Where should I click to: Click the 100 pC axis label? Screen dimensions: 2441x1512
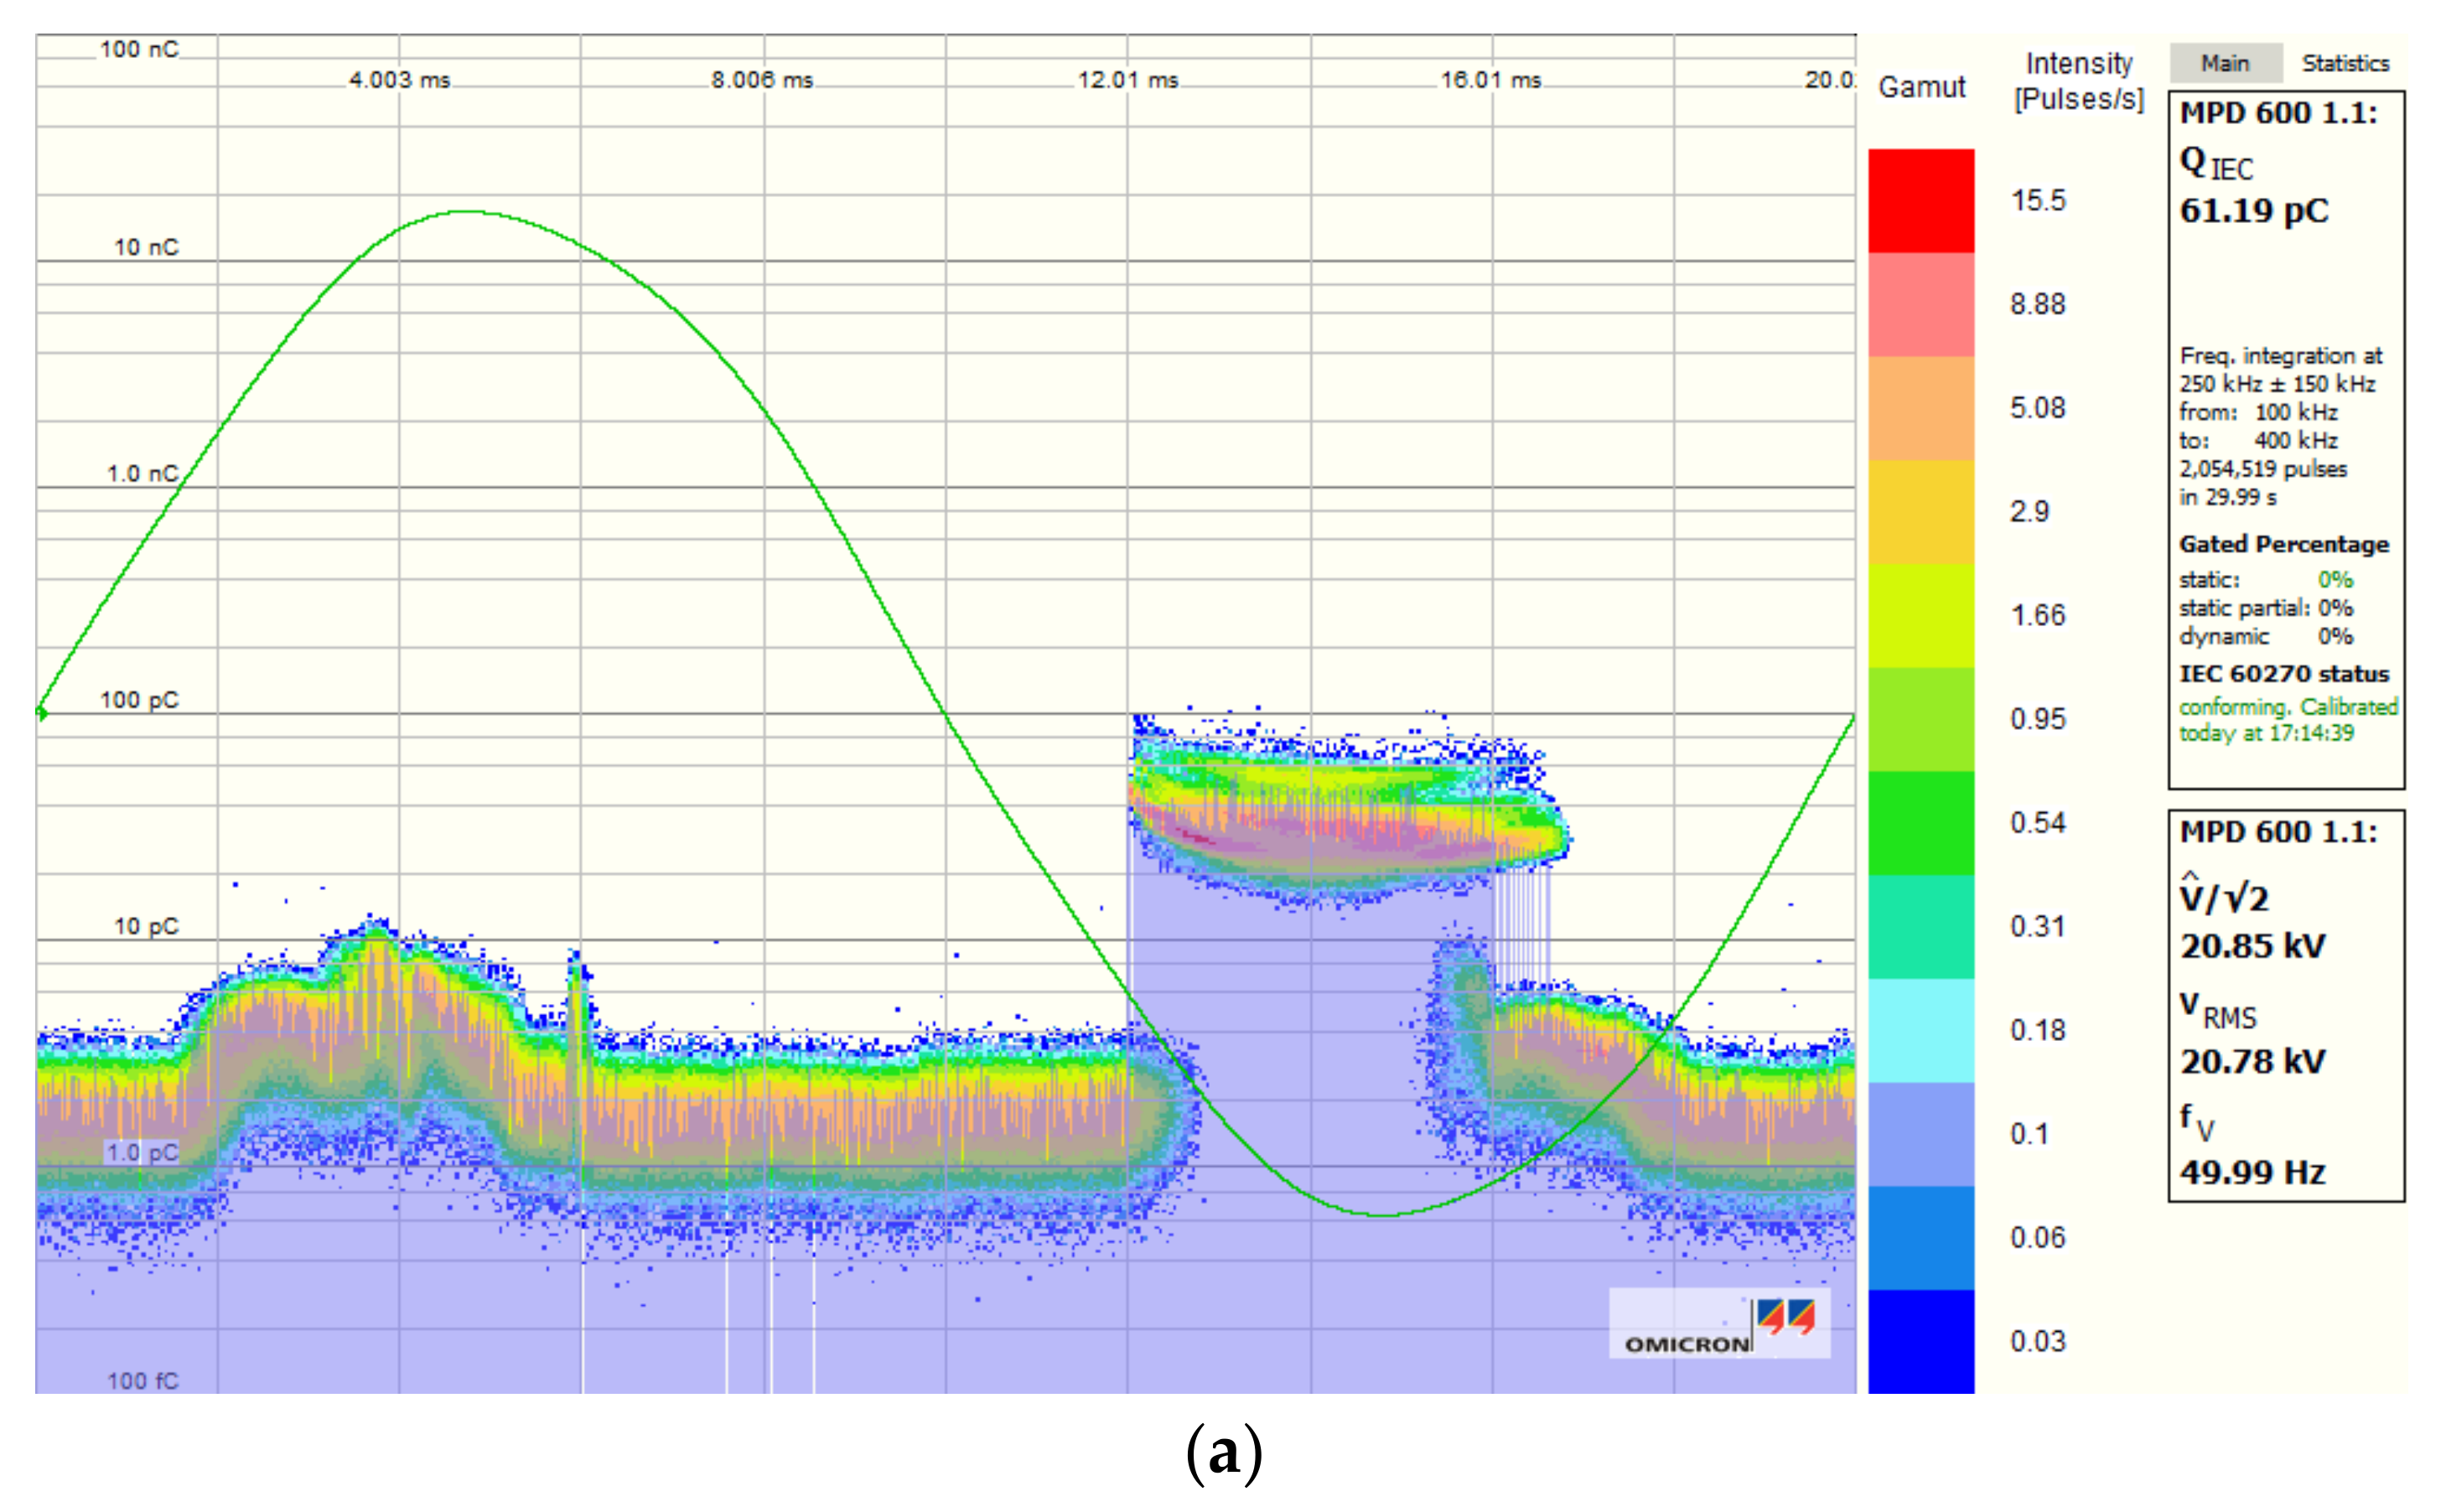[139, 700]
